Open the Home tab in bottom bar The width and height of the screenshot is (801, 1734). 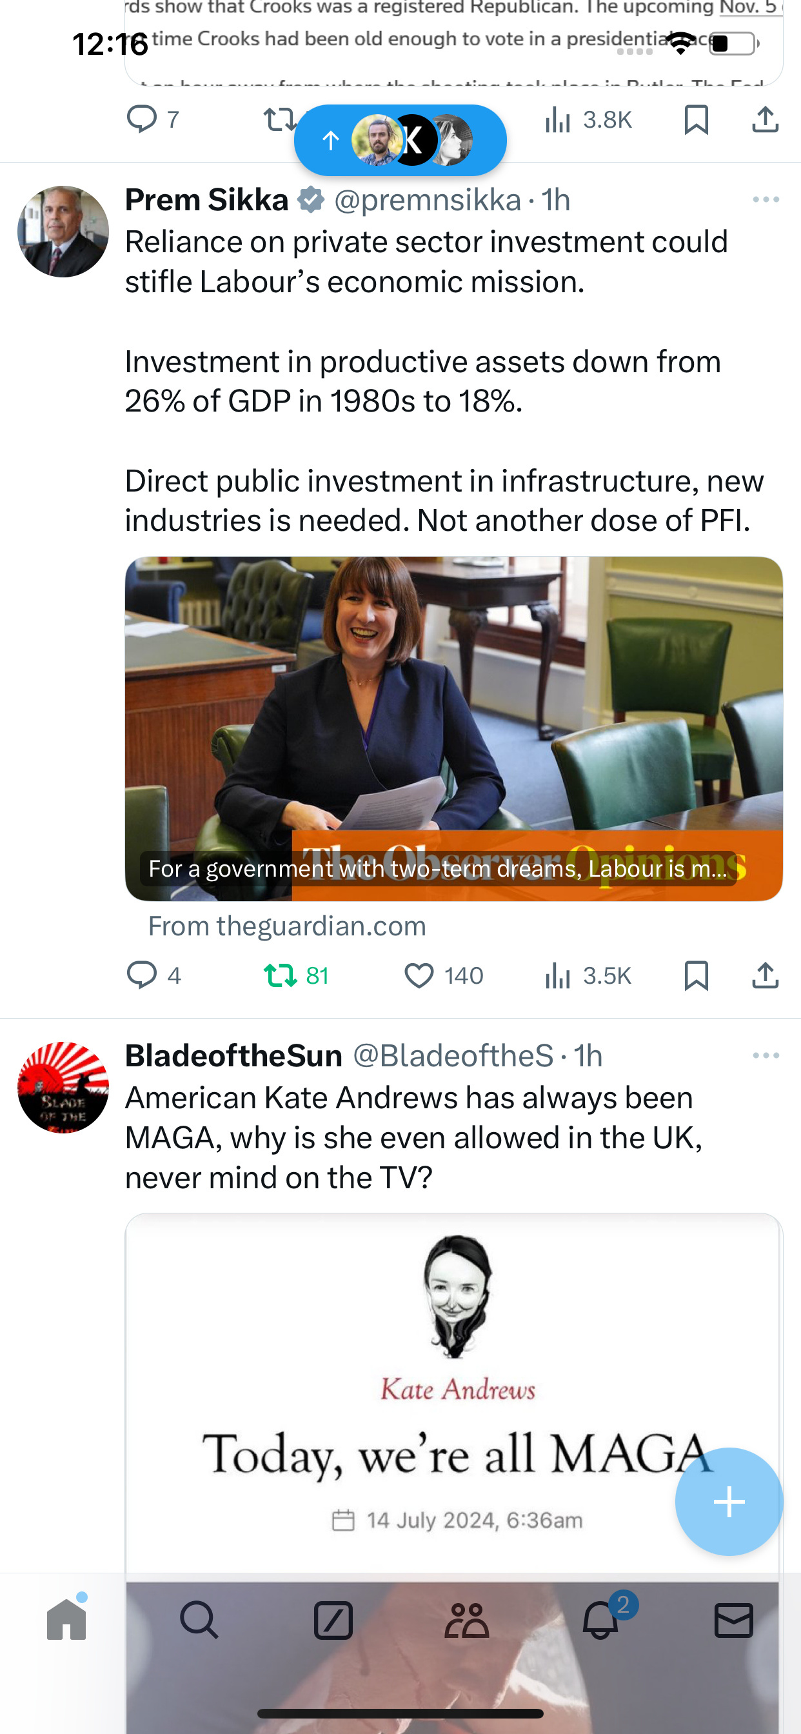66,1619
